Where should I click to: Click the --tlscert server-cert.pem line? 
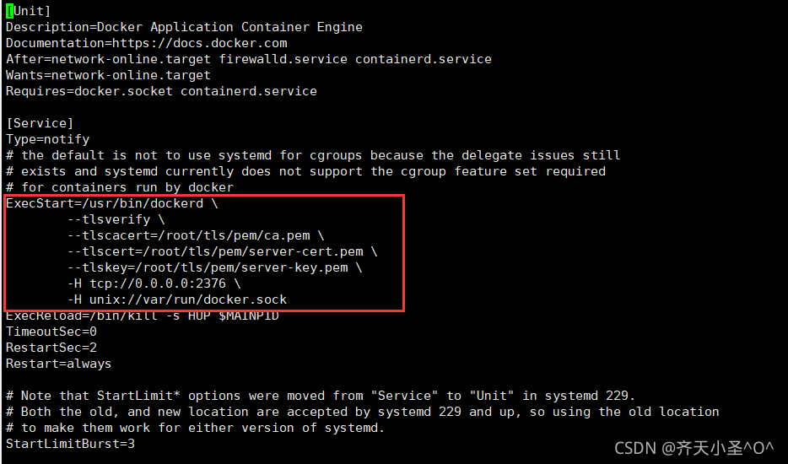pyautogui.click(x=223, y=251)
